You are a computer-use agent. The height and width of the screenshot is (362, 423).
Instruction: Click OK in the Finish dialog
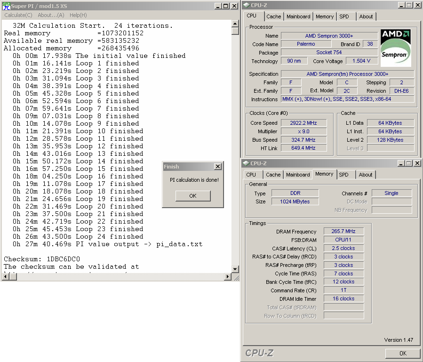(193, 196)
